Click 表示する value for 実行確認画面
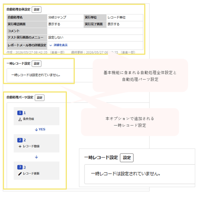The height and width of the screenshot is (197, 198). click(54, 24)
